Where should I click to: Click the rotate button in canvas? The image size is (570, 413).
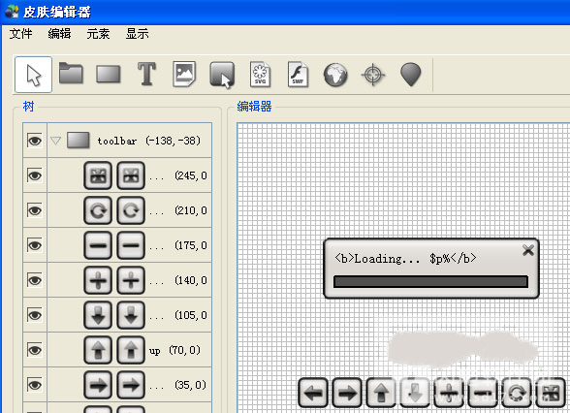pyautogui.click(x=517, y=393)
